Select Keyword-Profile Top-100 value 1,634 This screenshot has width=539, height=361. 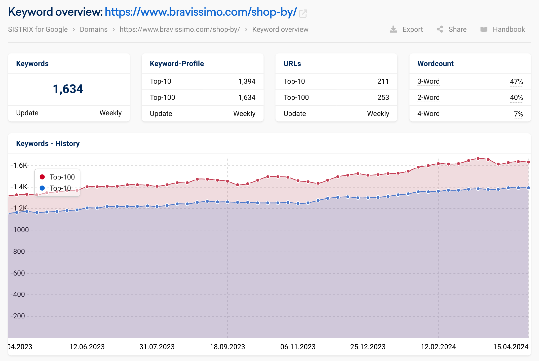[247, 98]
